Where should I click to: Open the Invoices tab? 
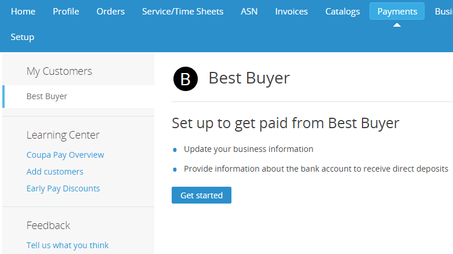(291, 11)
